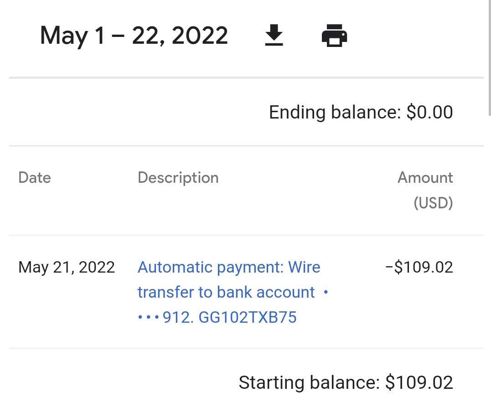Screen dimensions: 491x413
Task: Click the Amount column header
Action: pyautogui.click(x=425, y=177)
